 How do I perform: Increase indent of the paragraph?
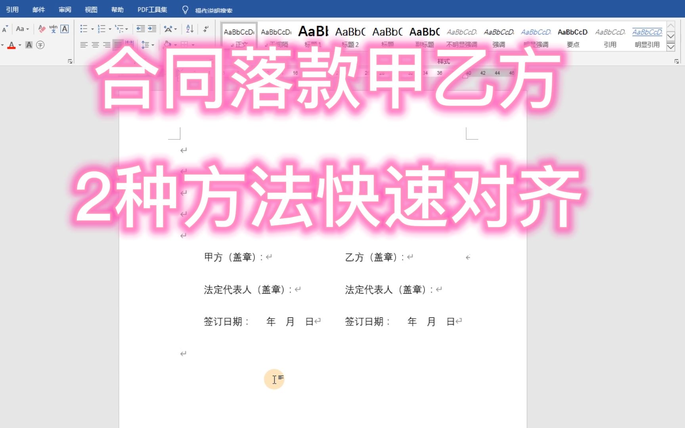(x=152, y=29)
